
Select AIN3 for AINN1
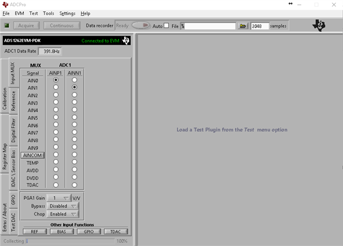coord(75,102)
